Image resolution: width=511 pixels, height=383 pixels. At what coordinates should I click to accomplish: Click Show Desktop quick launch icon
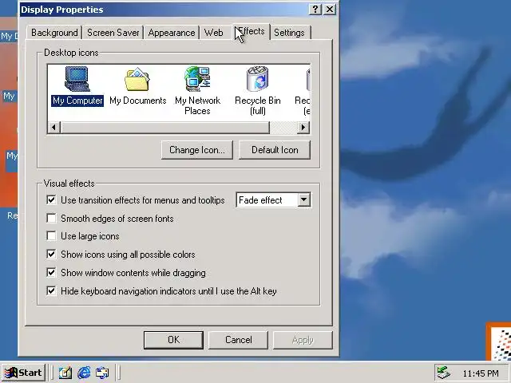tap(65, 373)
